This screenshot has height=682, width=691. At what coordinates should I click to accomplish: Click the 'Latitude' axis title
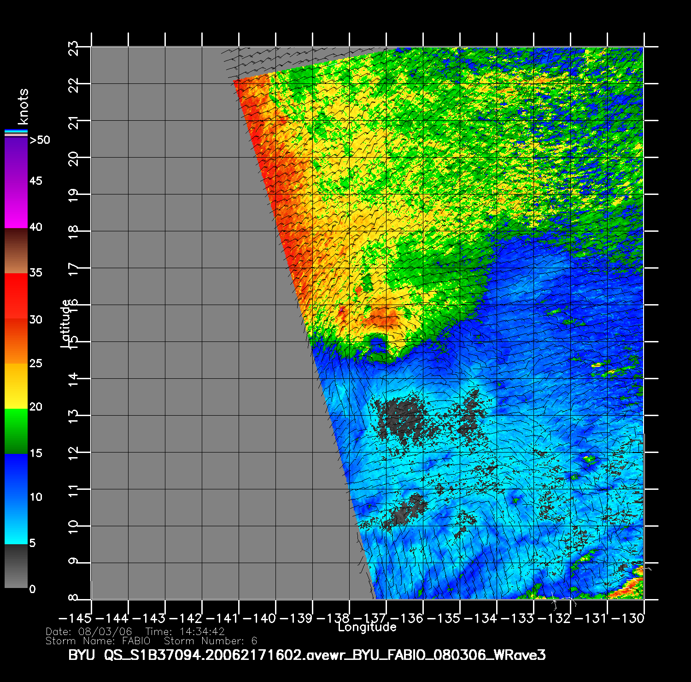[x=66, y=323]
